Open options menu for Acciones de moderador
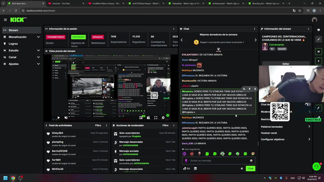Image resolution: width=324 pixels, height=182 pixels. coord(174,125)
